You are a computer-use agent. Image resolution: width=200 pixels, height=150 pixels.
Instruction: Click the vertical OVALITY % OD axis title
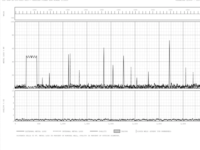[x=4, y=106]
